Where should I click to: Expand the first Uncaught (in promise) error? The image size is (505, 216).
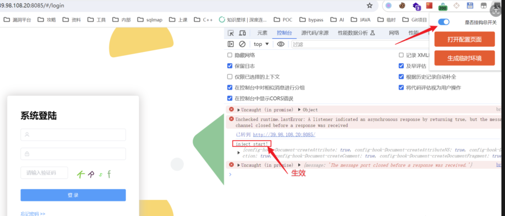[239, 109]
